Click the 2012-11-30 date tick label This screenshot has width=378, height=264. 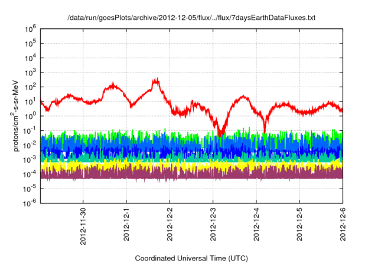point(83,226)
